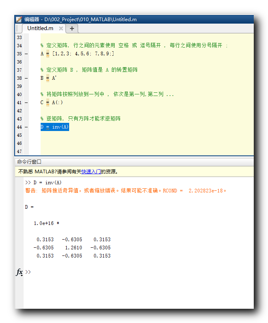This screenshot has height=323, width=268.
Task: Click comment about 逆矩阵 on line 43
Action: point(81,119)
